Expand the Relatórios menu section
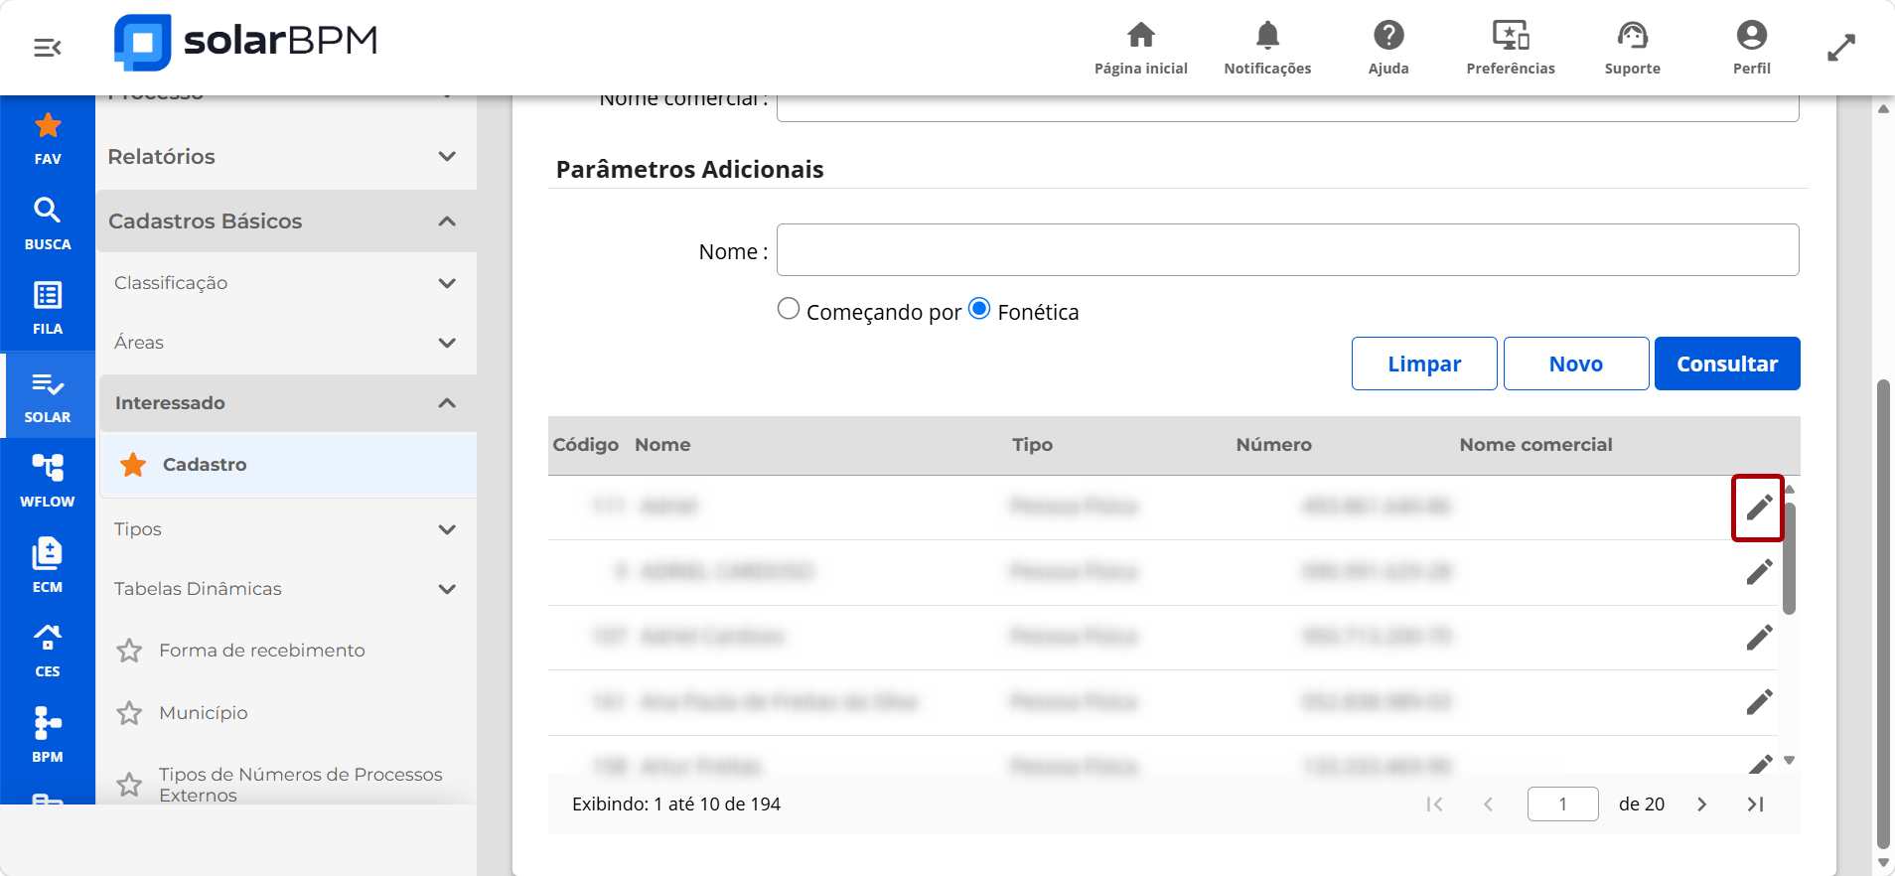This screenshot has width=1895, height=876. click(286, 157)
